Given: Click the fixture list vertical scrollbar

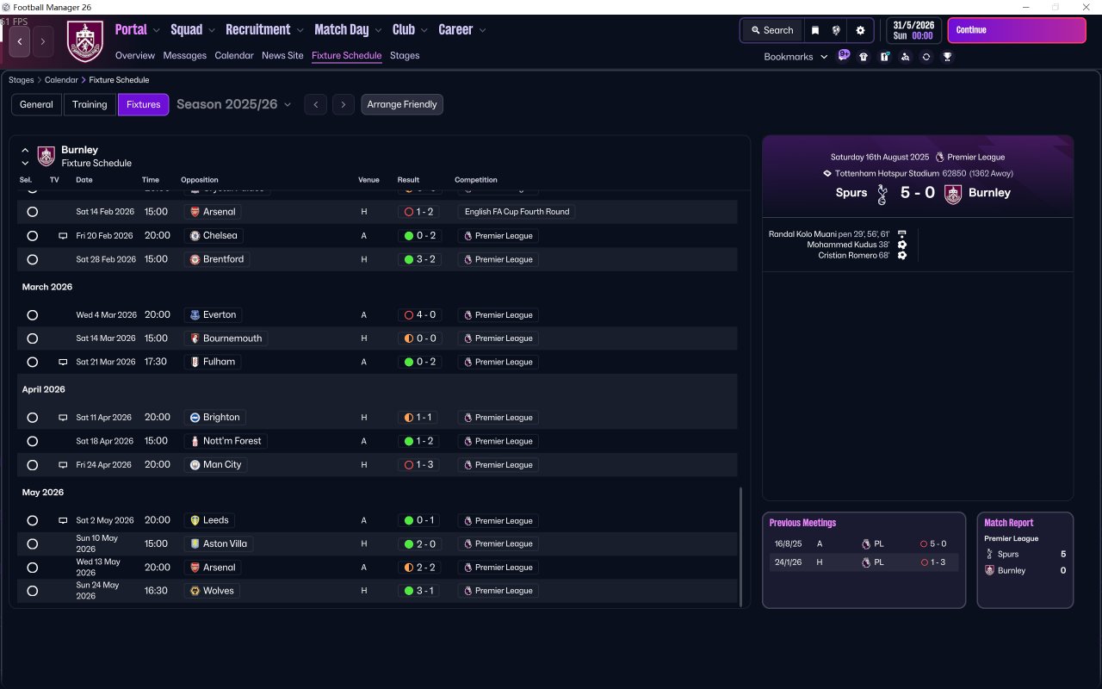Looking at the screenshot, I should coord(740,545).
